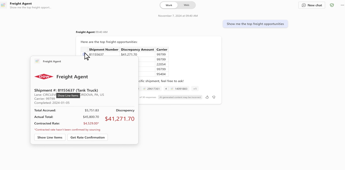
Task: Click the Contracted Rate value $4,529.00*
Action: click(91, 123)
